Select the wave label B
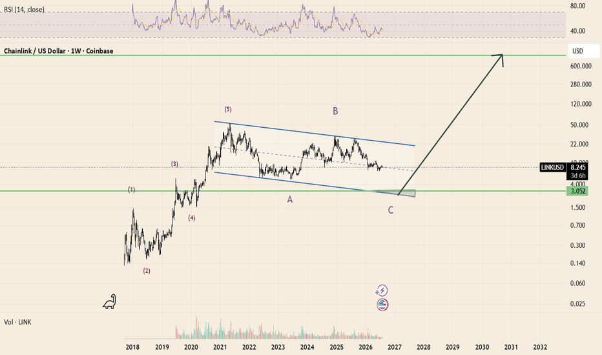 pos(335,111)
